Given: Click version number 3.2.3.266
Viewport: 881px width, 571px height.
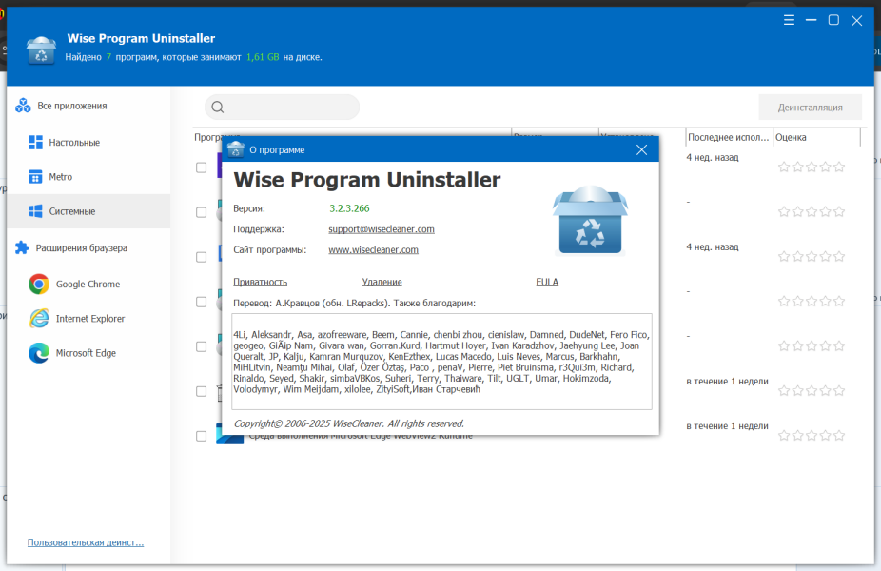Looking at the screenshot, I should tap(349, 208).
